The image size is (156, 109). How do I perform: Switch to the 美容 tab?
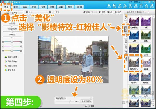point(15,7)
